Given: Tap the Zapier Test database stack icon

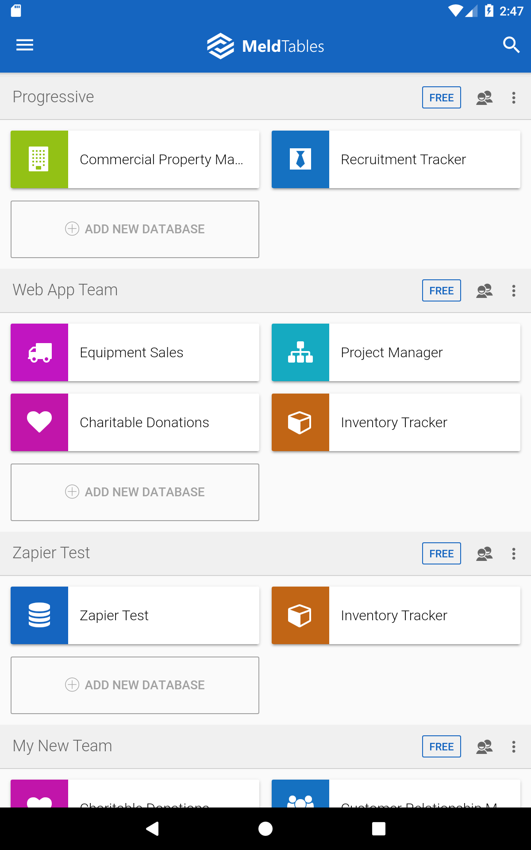Looking at the screenshot, I should [x=39, y=615].
